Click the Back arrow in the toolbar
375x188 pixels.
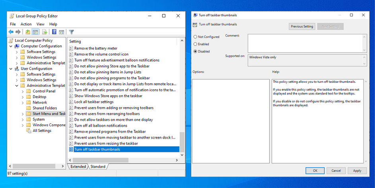[11, 32]
